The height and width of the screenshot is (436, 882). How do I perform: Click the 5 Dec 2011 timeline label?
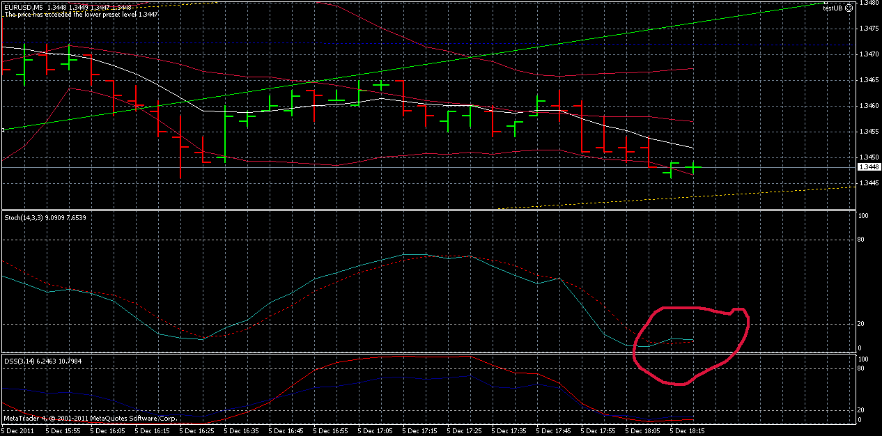click(x=17, y=430)
